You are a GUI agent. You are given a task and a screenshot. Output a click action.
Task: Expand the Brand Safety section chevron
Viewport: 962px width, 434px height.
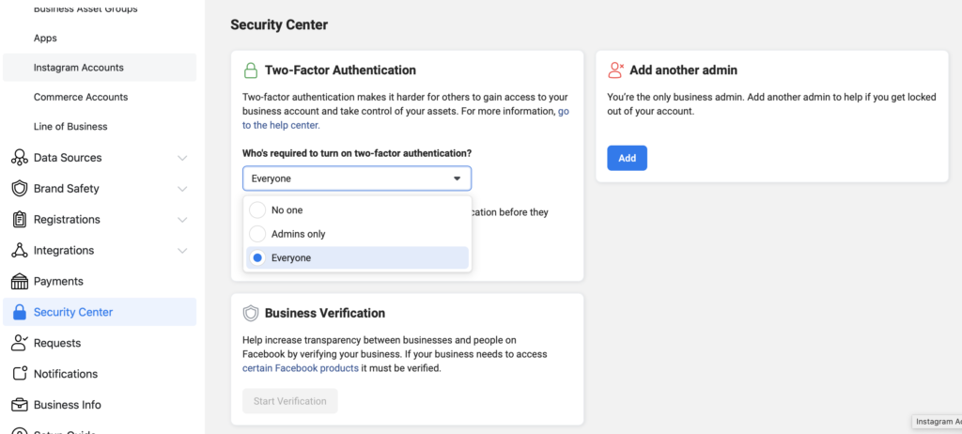point(182,189)
